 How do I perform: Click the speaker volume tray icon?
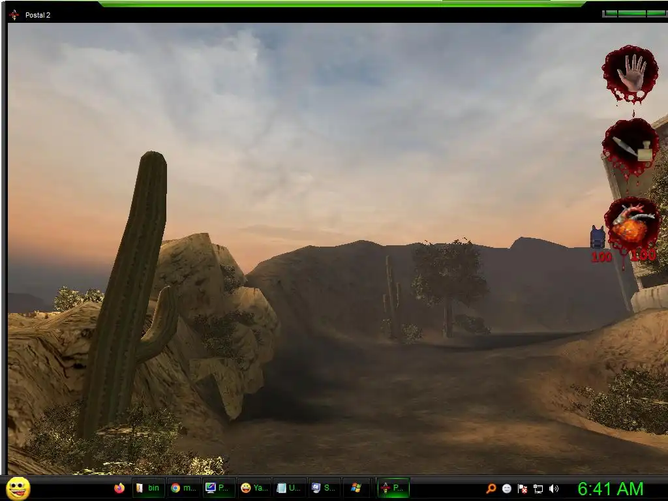point(553,489)
